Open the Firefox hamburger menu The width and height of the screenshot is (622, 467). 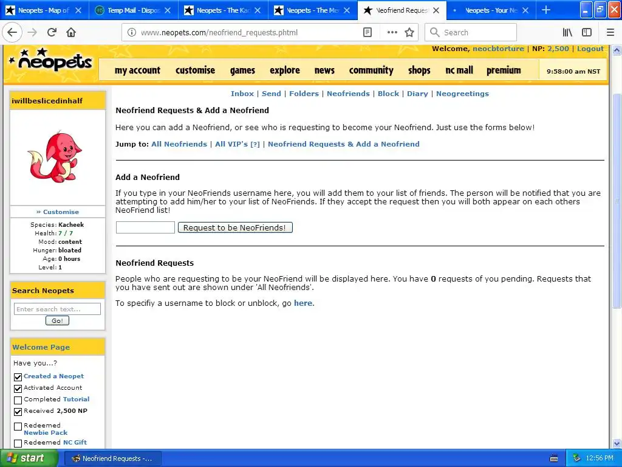click(610, 33)
